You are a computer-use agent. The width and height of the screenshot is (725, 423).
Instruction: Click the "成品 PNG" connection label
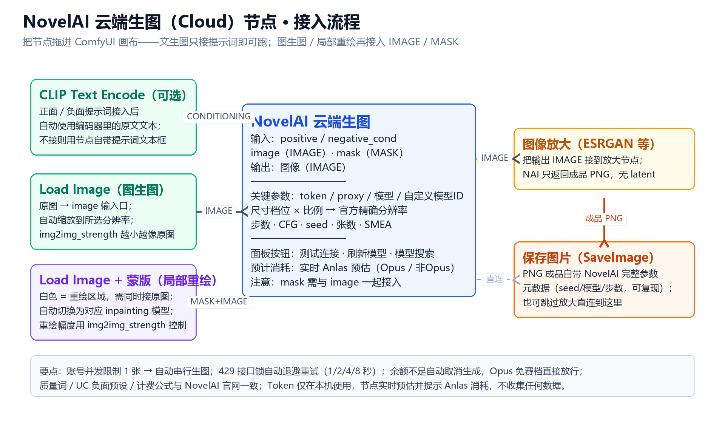pyautogui.click(x=604, y=218)
